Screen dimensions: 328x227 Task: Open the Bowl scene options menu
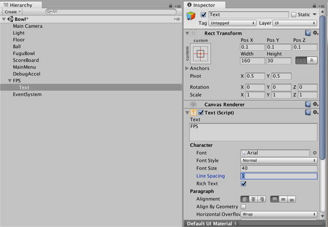[x=177, y=19]
